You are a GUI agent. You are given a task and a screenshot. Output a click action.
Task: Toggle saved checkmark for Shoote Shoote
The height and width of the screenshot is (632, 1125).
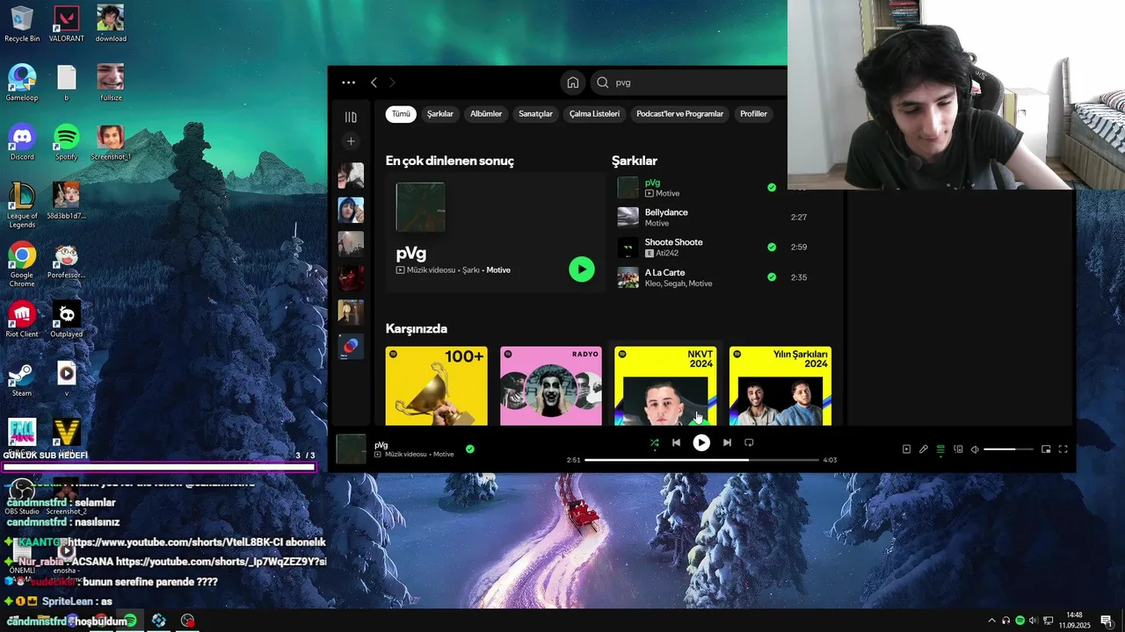[x=772, y=248]
